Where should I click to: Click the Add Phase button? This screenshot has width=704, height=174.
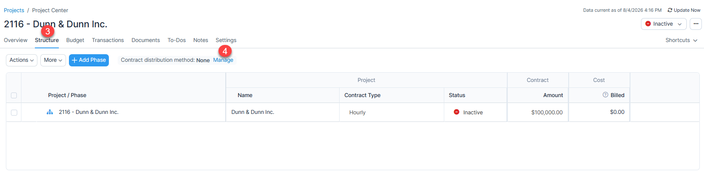[89, 60]
